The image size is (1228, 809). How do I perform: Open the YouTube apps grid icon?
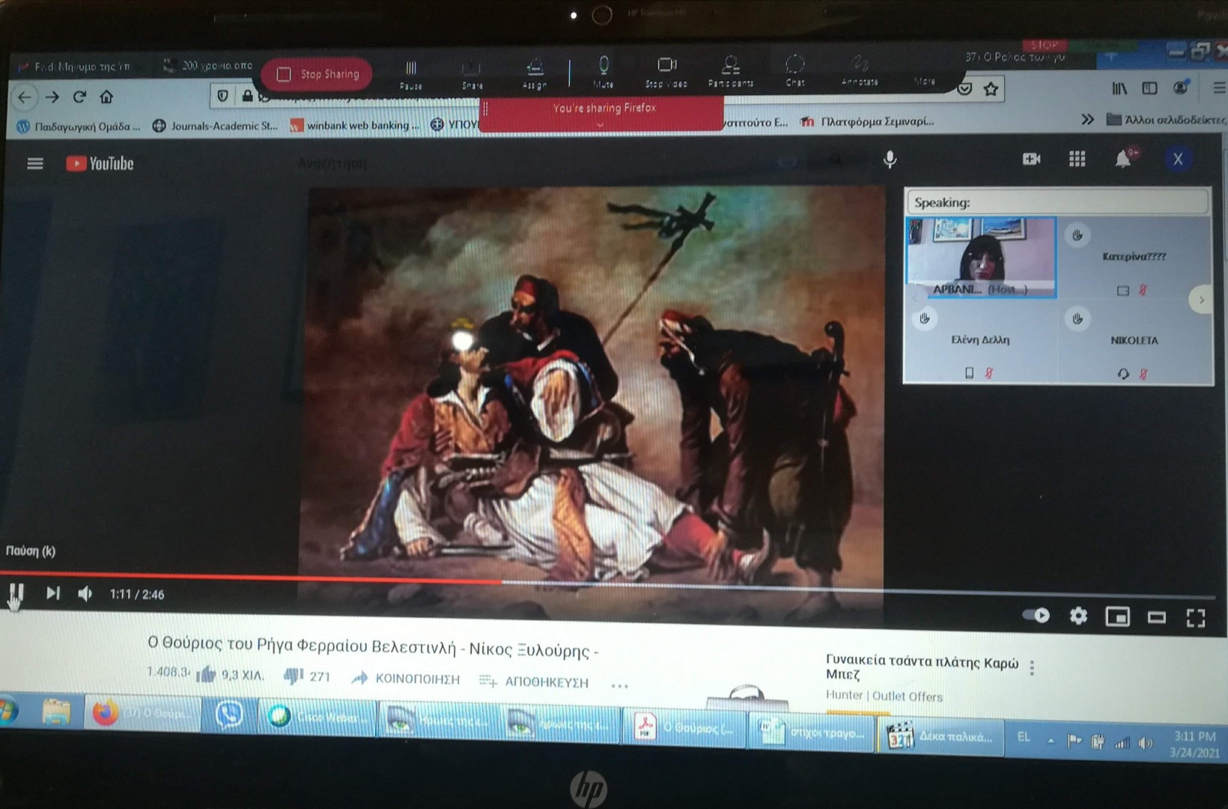[x=1077, y=159]
